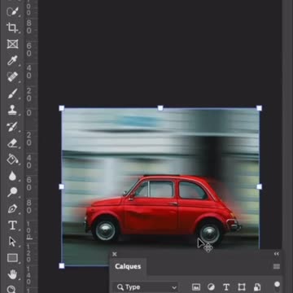
Task: Click the top-center transform handle
Action: pos(160,108)
